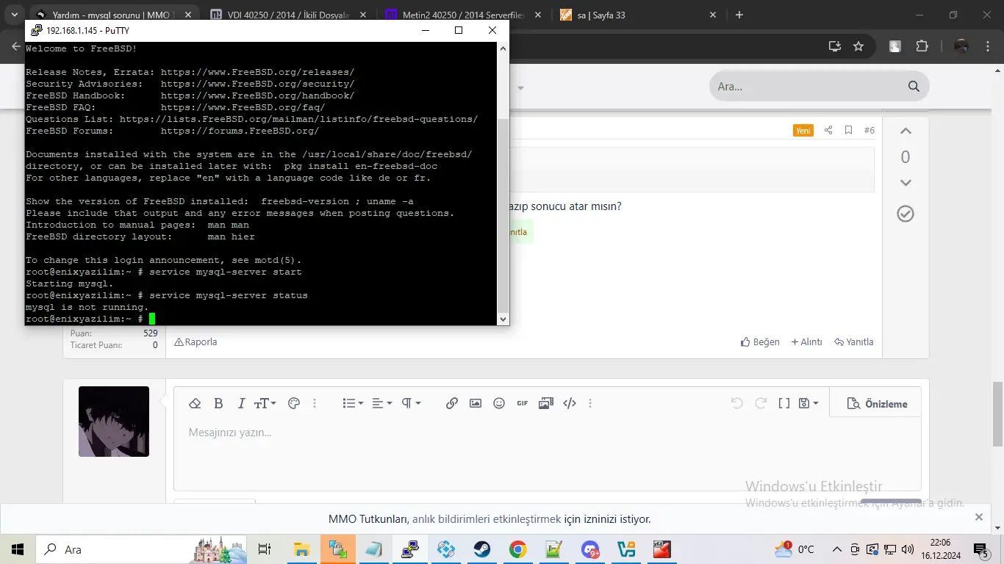The image size is (1004, 564).
Task: Open the text size dropdown
Action: pyautogui.click(x=264, y=402)
